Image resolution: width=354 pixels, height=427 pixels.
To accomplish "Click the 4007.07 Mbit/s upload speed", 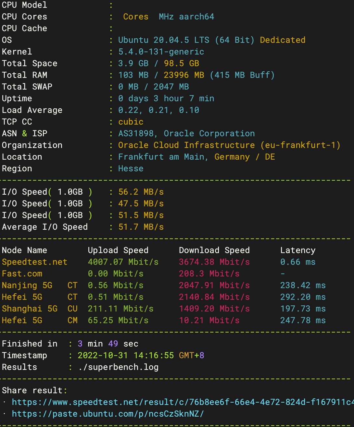I will (123, 262).
